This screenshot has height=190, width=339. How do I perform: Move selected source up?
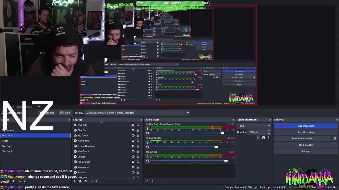coord(92,181)
